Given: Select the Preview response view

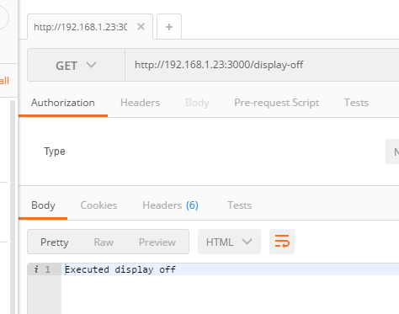Looking at the screenshot, I should coord(157,242).
